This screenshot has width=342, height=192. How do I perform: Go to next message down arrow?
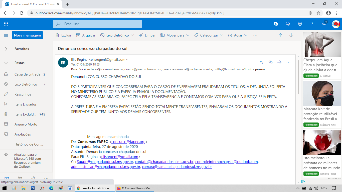pyautogui.click(x=291, y=35)
